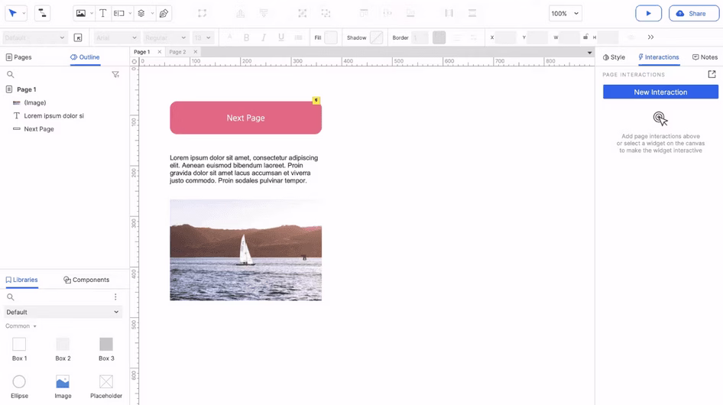Expand the form field tool dropdown

click(x=130, y=14)
